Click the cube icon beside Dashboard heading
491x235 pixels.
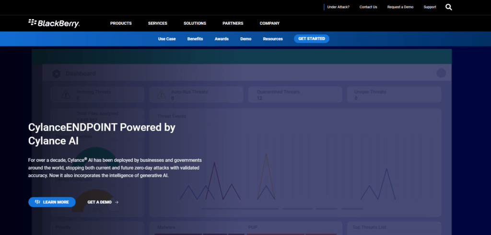pyautogui.click(x=57, y=74)
